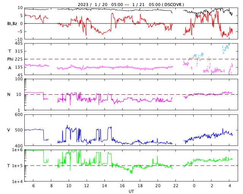243x194 pixels.
Task: Click the '100' tick label in the density panel
Action: click(19, 79)
